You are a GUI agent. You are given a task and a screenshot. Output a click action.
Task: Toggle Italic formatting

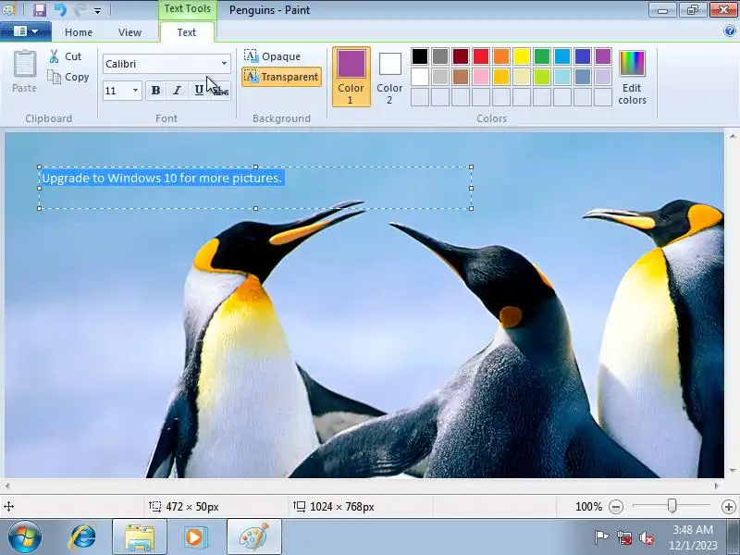click(x=177, y=91)
